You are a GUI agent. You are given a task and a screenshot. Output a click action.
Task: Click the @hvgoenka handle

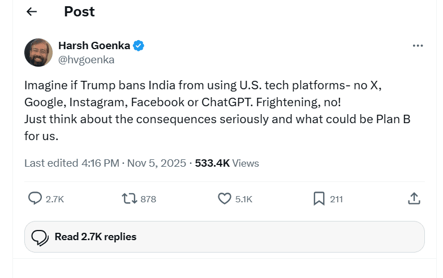(86, 59)
